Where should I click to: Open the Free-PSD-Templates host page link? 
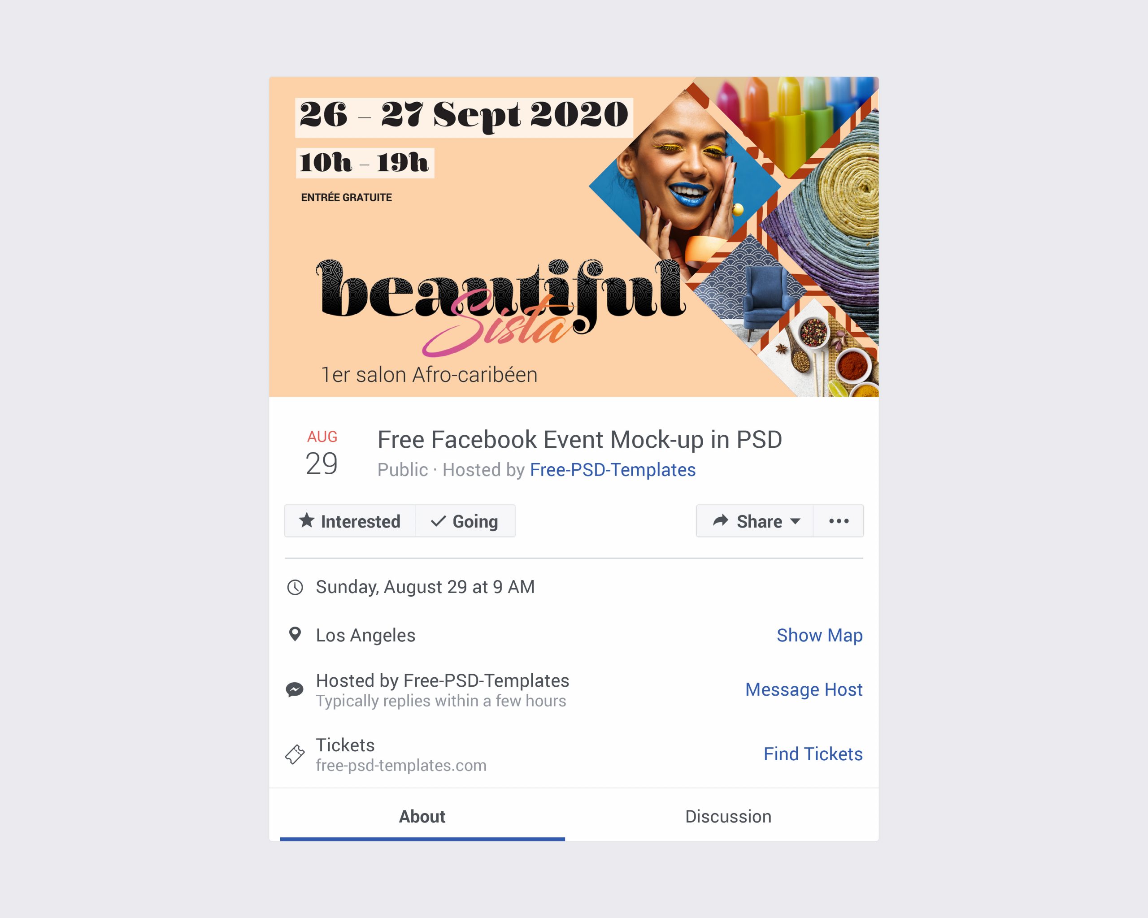[x=612, y=469]
